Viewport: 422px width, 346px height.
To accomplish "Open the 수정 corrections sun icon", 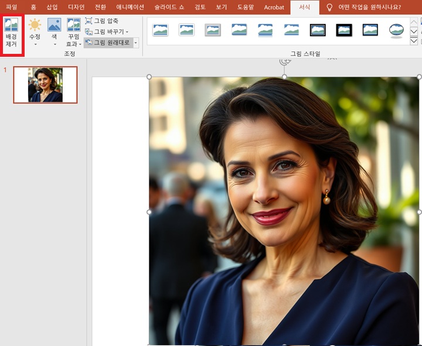I will [35, 25].
